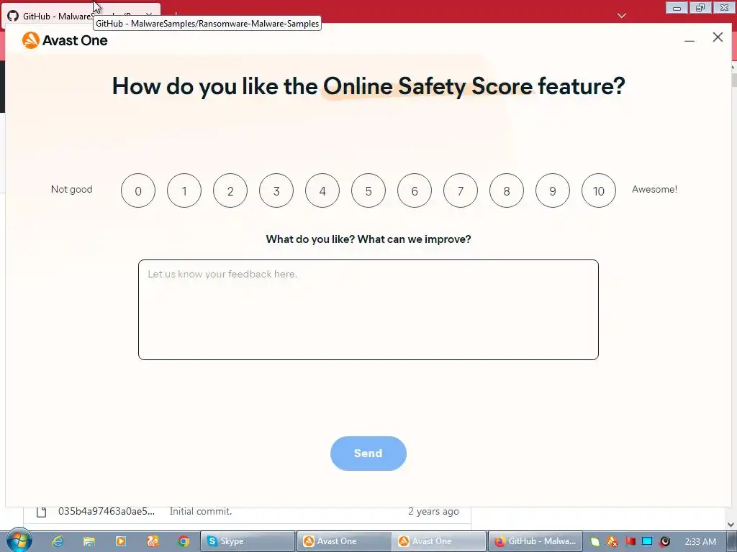Screen dimensions: 737x552
Task: Select rating 0 for Not good
Action: point(138,190)
